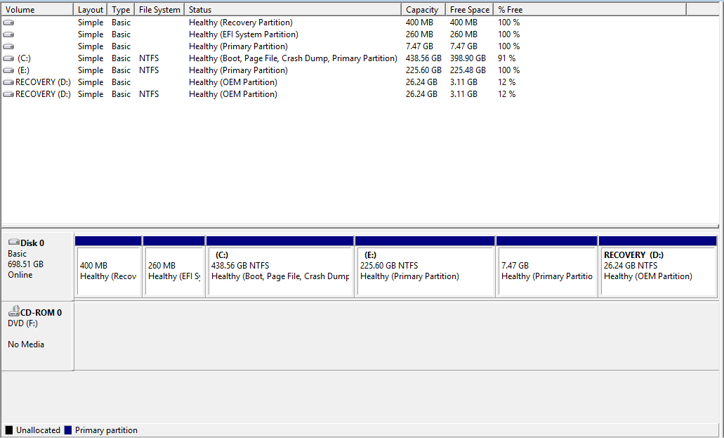Click the volume icon of the 7.47 GB list row
Screen dimensions: 724x438
click(x=8, y=46)
